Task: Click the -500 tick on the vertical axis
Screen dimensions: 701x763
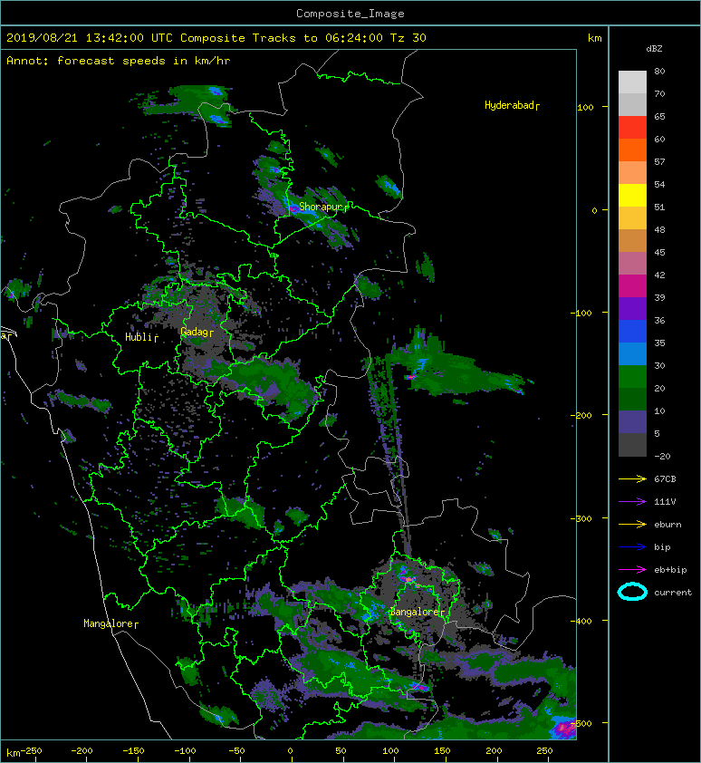Action: [581, 724]
